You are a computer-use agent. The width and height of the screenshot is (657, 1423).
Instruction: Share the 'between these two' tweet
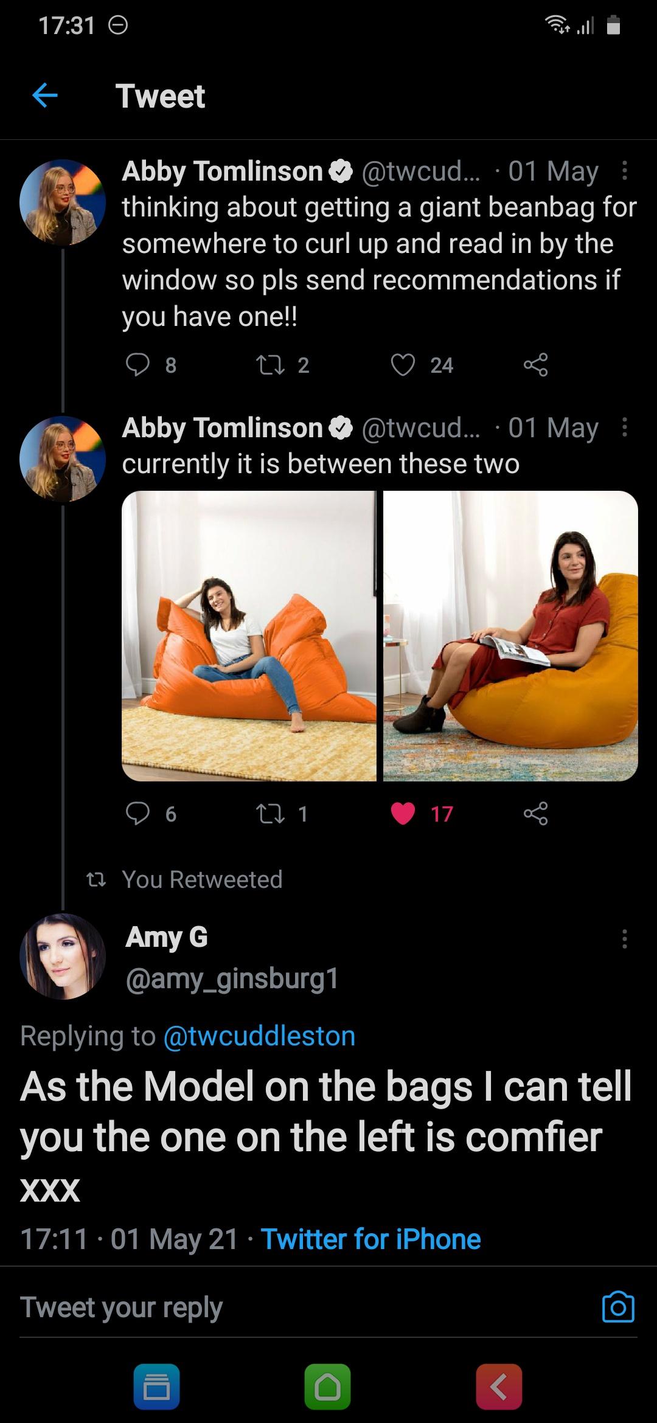535,814
